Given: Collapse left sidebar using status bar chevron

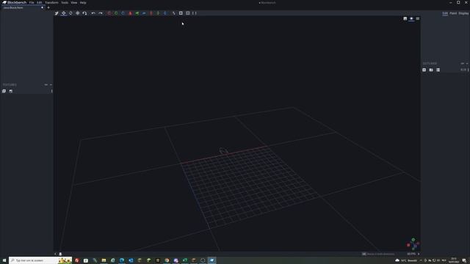Looking at the screenshot, I should [55, 254].
